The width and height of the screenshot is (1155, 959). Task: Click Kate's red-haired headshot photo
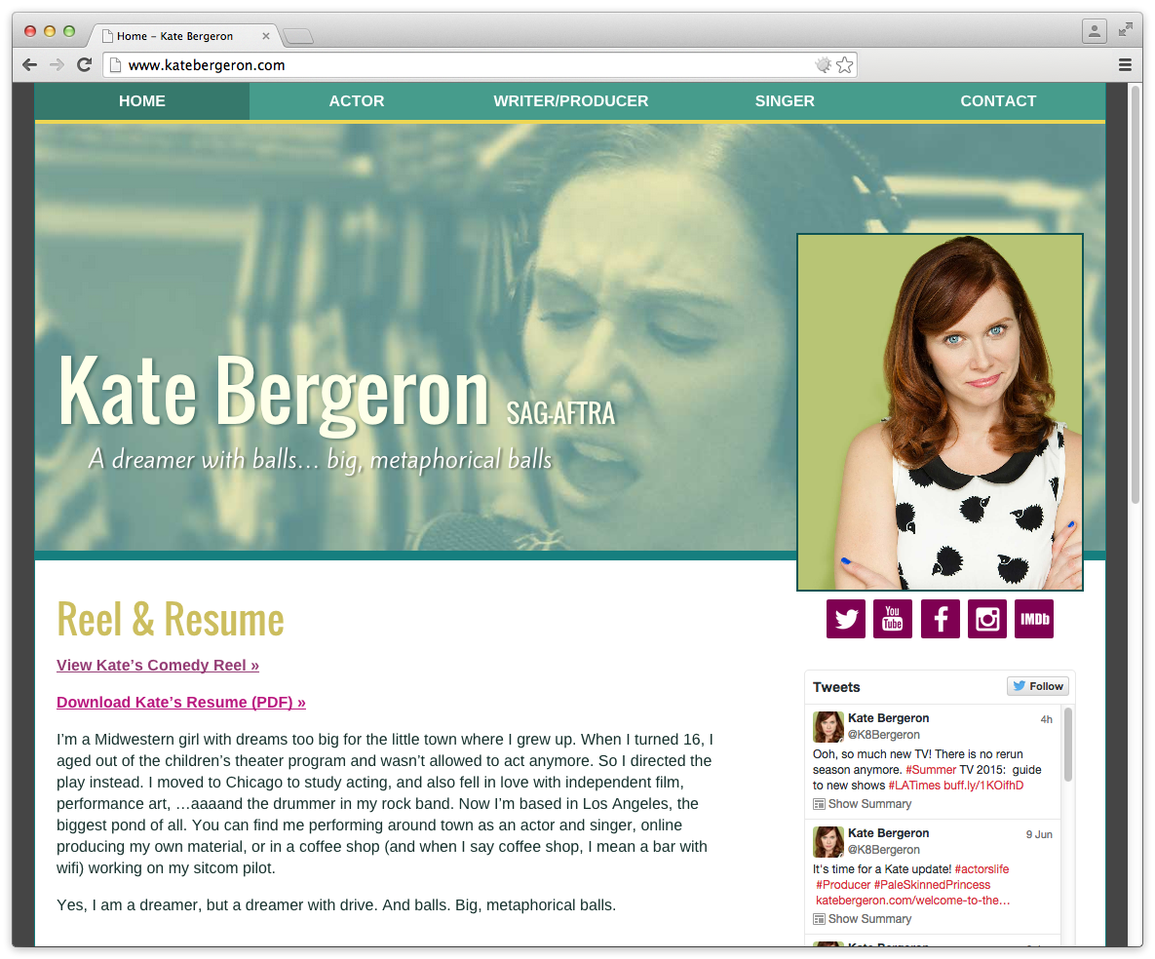[x=940, y=411]
